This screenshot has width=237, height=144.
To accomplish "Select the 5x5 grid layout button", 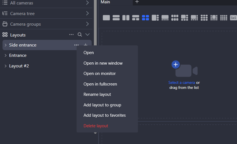I will point(233,18).
